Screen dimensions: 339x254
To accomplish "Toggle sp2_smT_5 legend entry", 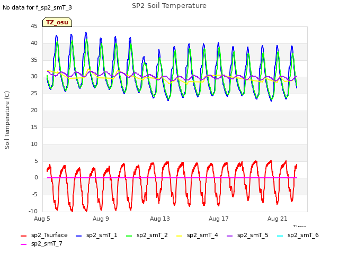I will pos(247,235).
